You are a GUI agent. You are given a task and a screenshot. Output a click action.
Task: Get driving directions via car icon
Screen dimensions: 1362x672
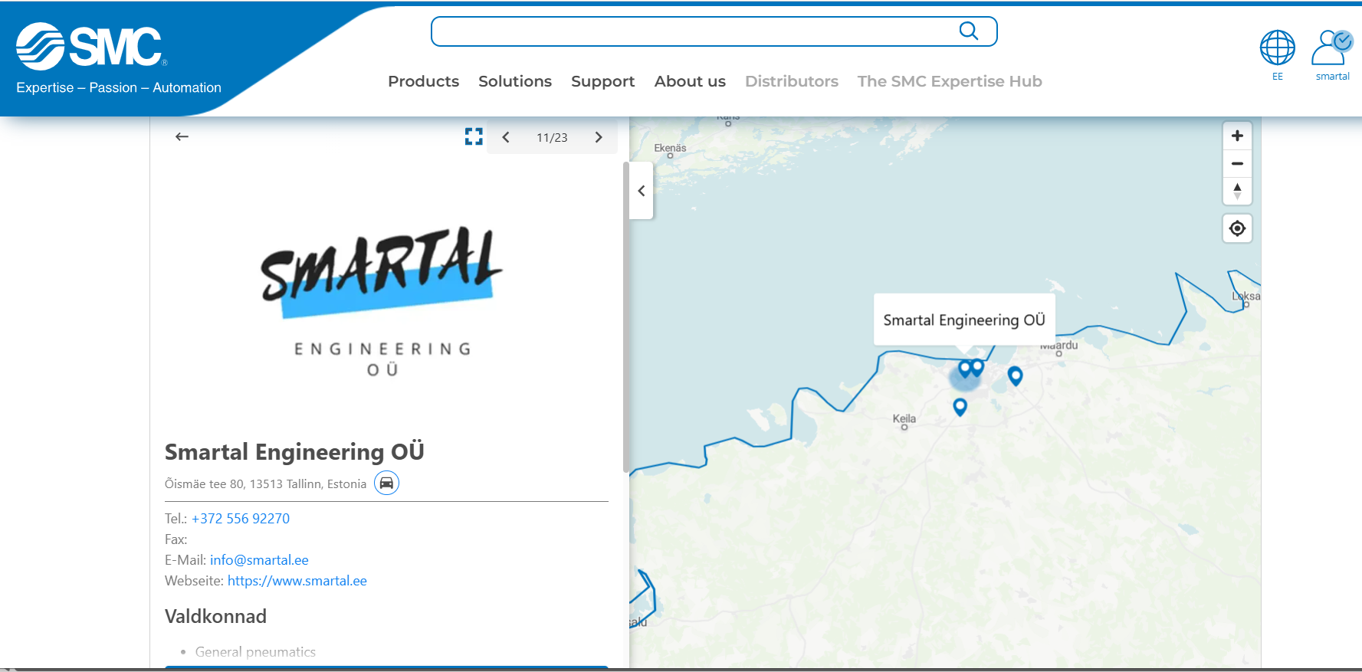point(386,483)
